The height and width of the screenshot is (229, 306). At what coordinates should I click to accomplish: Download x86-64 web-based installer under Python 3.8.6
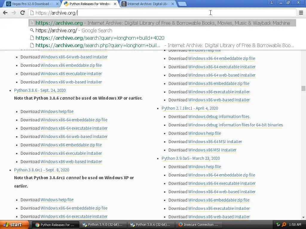point(74,137)
